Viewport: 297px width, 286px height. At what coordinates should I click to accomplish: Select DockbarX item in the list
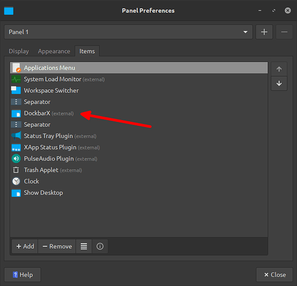pyautogui.click(x=139, y=113)
